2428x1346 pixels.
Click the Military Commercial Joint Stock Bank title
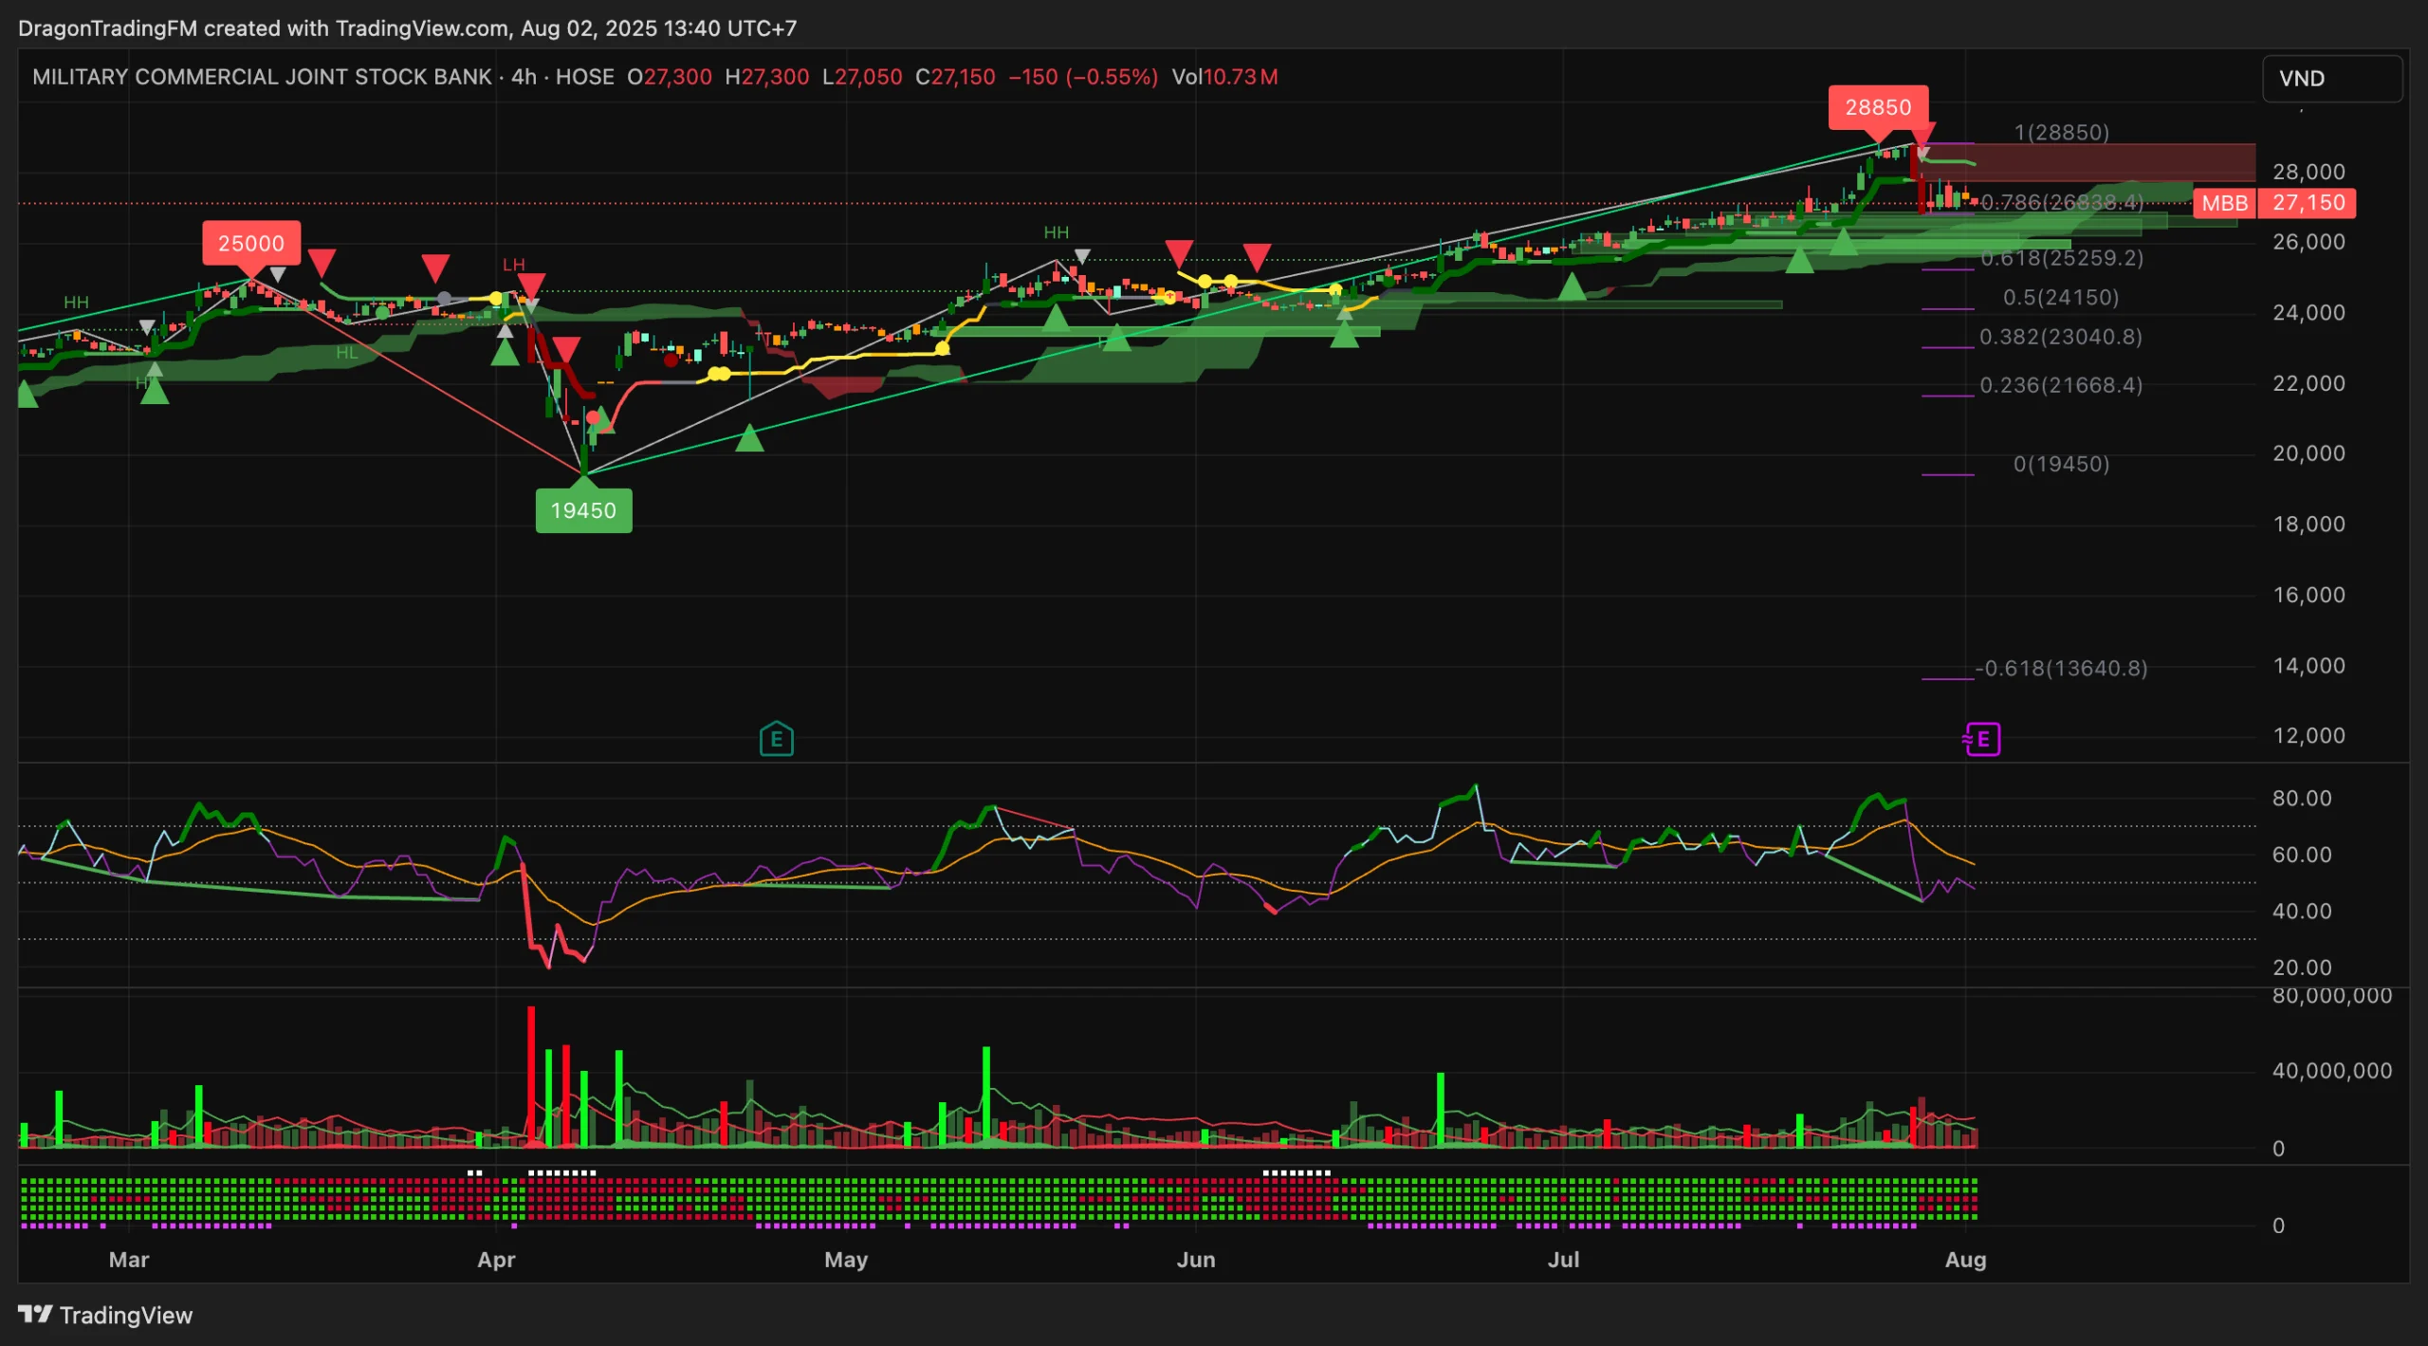coord(262,77)
